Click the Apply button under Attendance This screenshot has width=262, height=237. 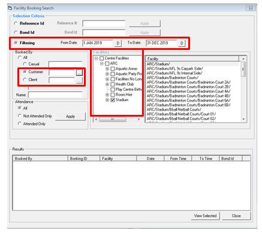pos(70,117)
